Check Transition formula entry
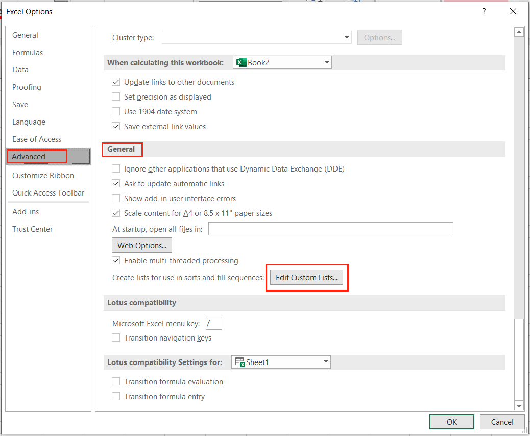530x436 pixels. 116,397
